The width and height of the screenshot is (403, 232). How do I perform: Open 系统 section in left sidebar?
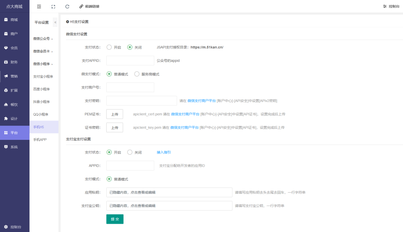14,147
